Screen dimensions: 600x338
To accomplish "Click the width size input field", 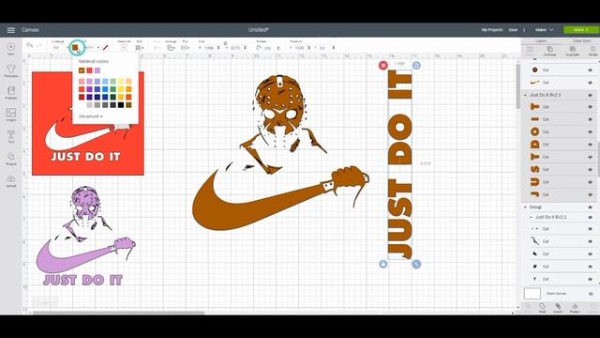I will pyautogui.click(x=209, y=48).
